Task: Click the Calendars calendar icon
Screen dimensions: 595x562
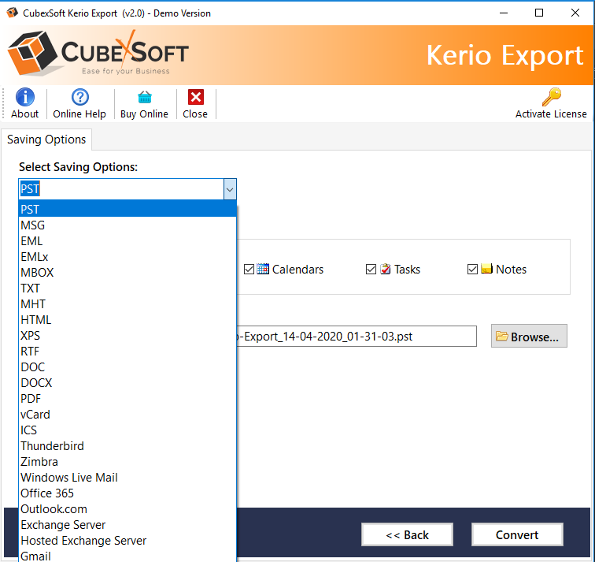Action: [263, 269]
